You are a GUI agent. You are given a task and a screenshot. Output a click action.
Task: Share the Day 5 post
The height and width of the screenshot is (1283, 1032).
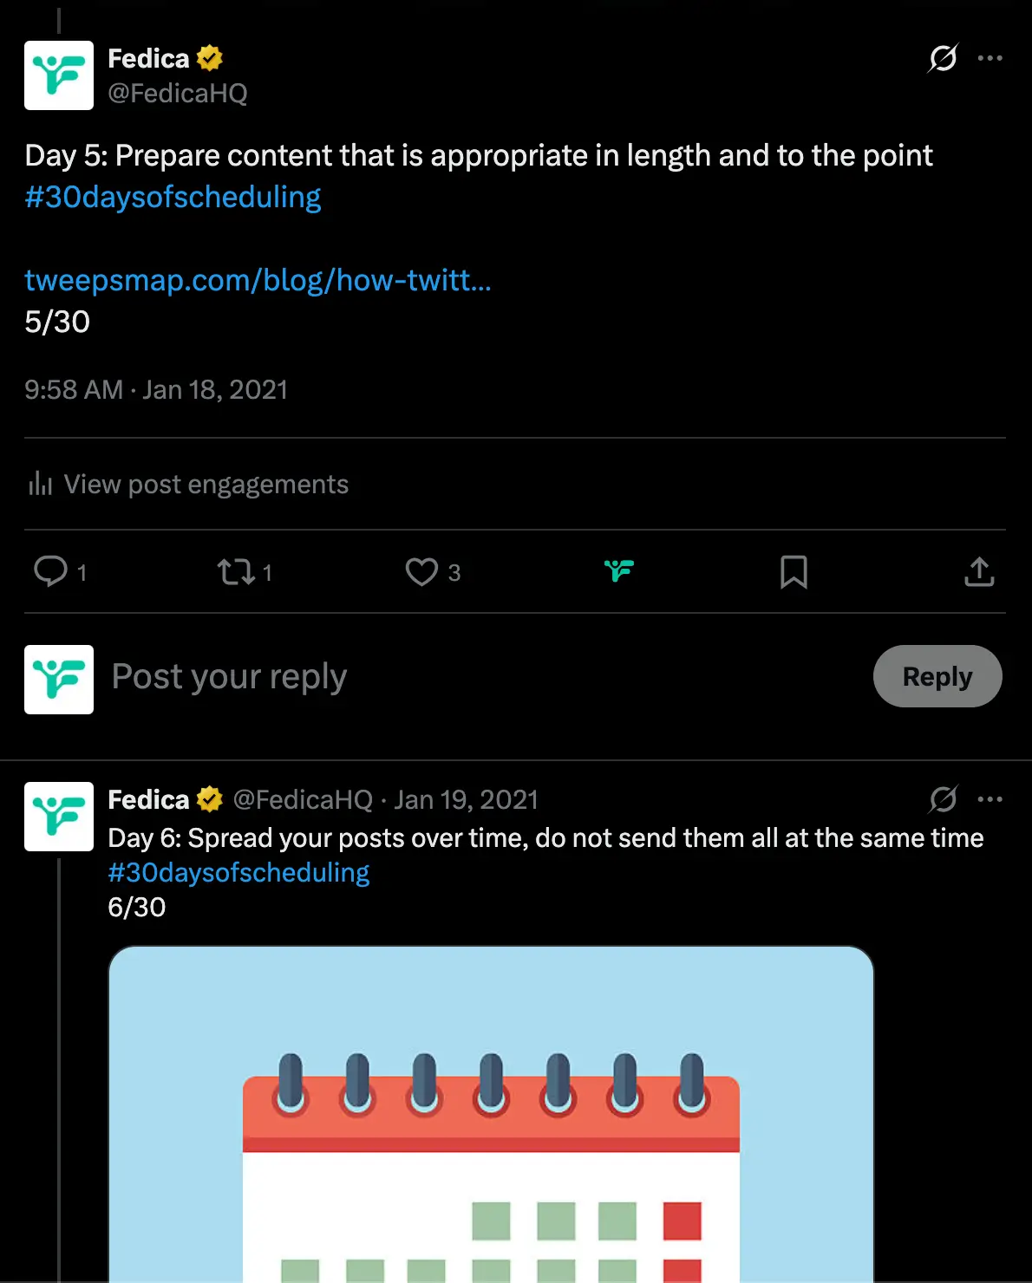pos(979,571)
